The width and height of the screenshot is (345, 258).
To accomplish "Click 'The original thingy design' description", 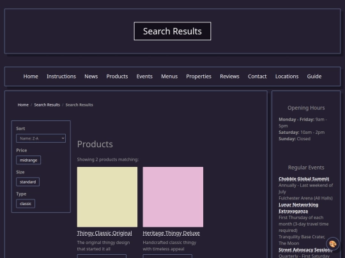I will point(103,243).
